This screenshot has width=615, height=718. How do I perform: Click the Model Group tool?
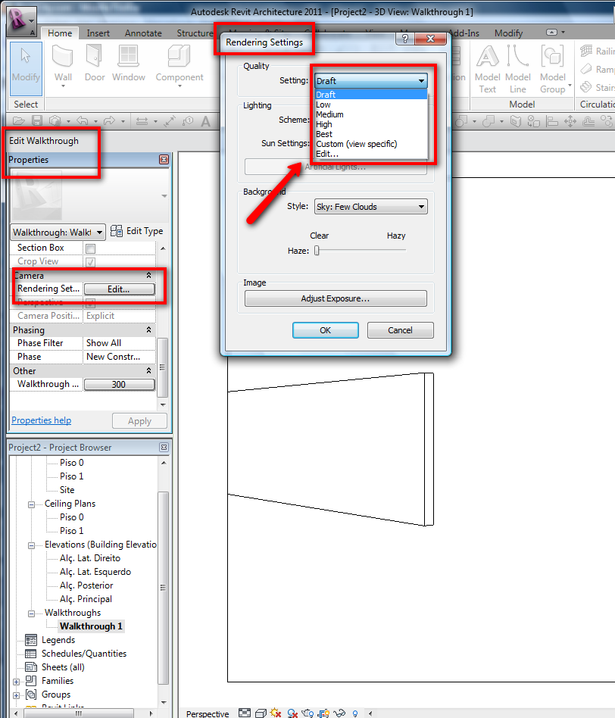[553, 69]
